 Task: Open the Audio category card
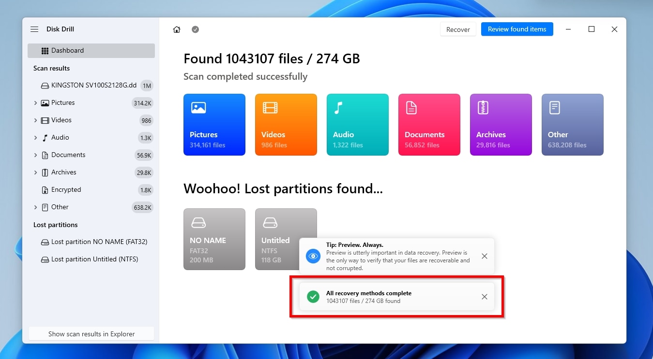click(358, 125)
